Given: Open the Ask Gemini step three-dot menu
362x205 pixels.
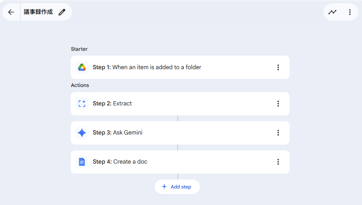Looking at the screenshot, I should coord(278,133).
